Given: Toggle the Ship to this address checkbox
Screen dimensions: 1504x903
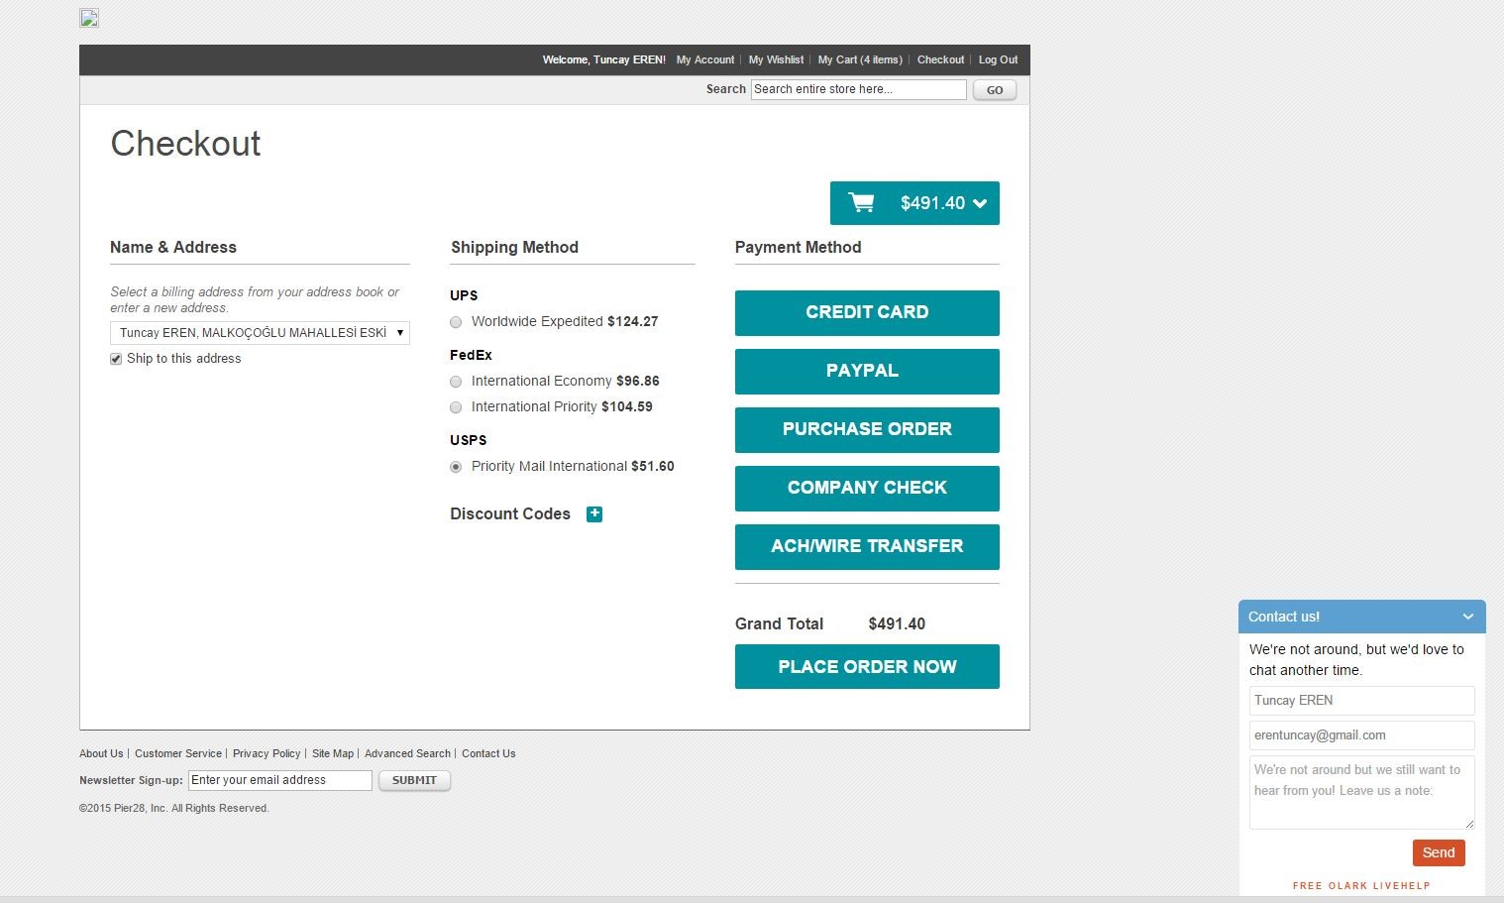Looking at the screenshot, I should (116, 359).
